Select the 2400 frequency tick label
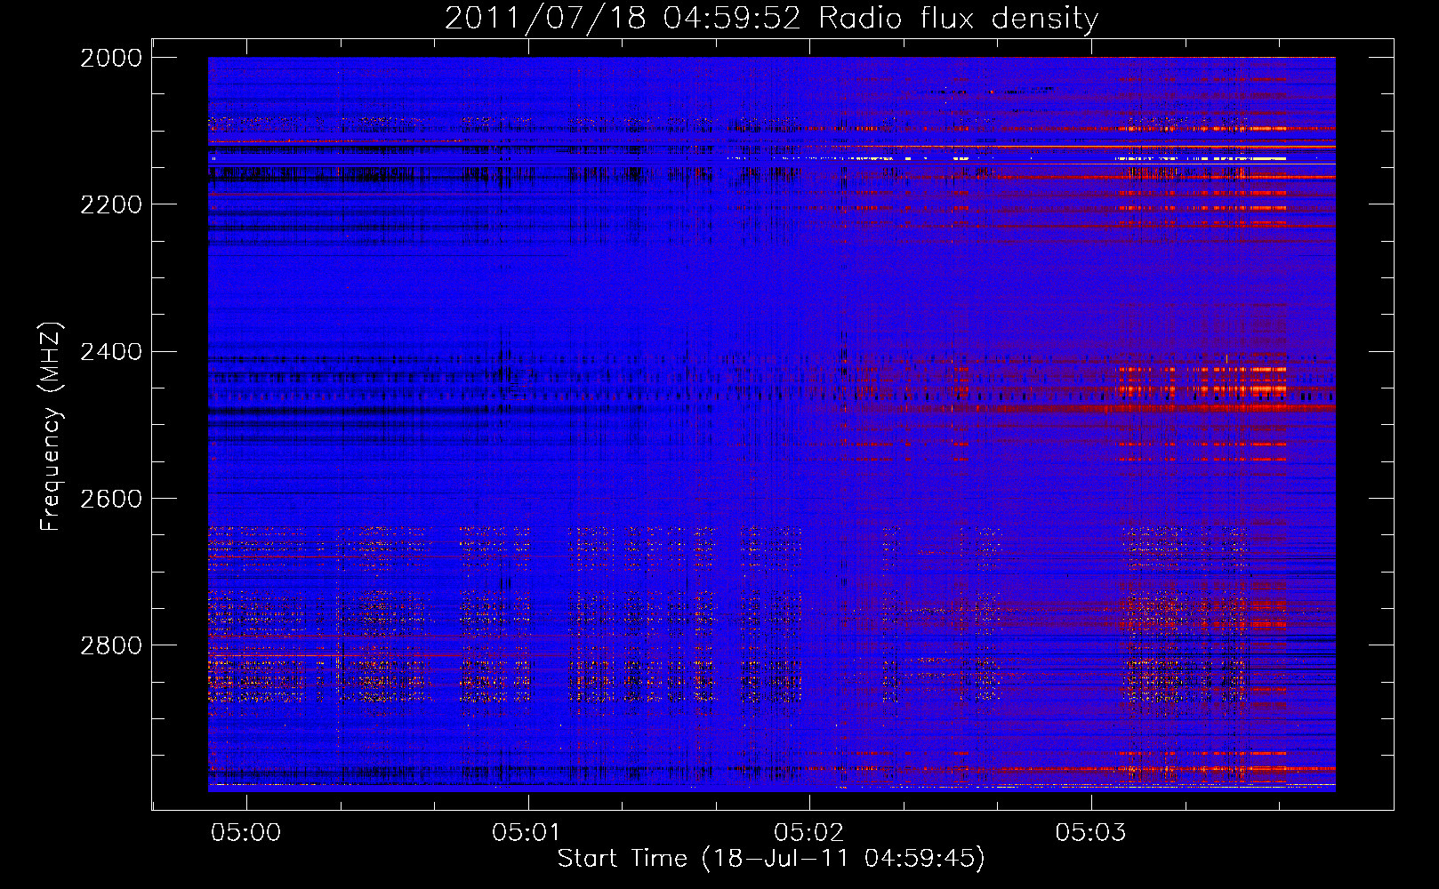1439x889 pixels. (111, 352)
